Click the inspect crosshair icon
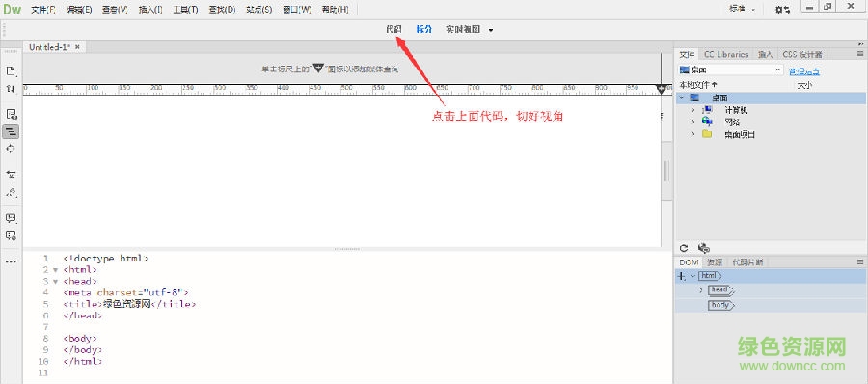The image size is (868, 384). [11, 149]
